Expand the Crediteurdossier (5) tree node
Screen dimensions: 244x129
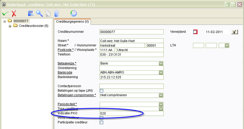10,26
